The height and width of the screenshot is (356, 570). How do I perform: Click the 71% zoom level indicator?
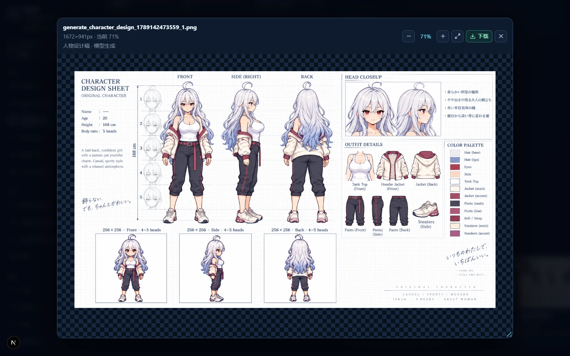[426, 36]
